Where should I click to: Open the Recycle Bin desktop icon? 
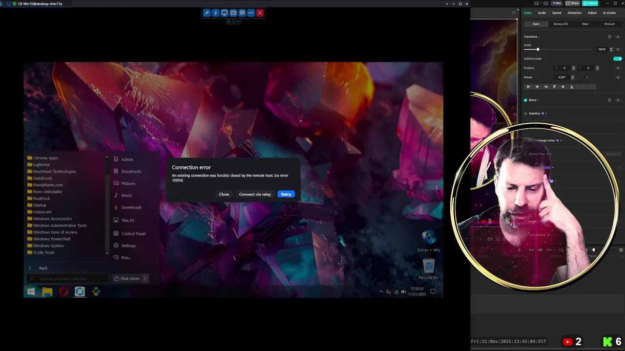(429, 269)
